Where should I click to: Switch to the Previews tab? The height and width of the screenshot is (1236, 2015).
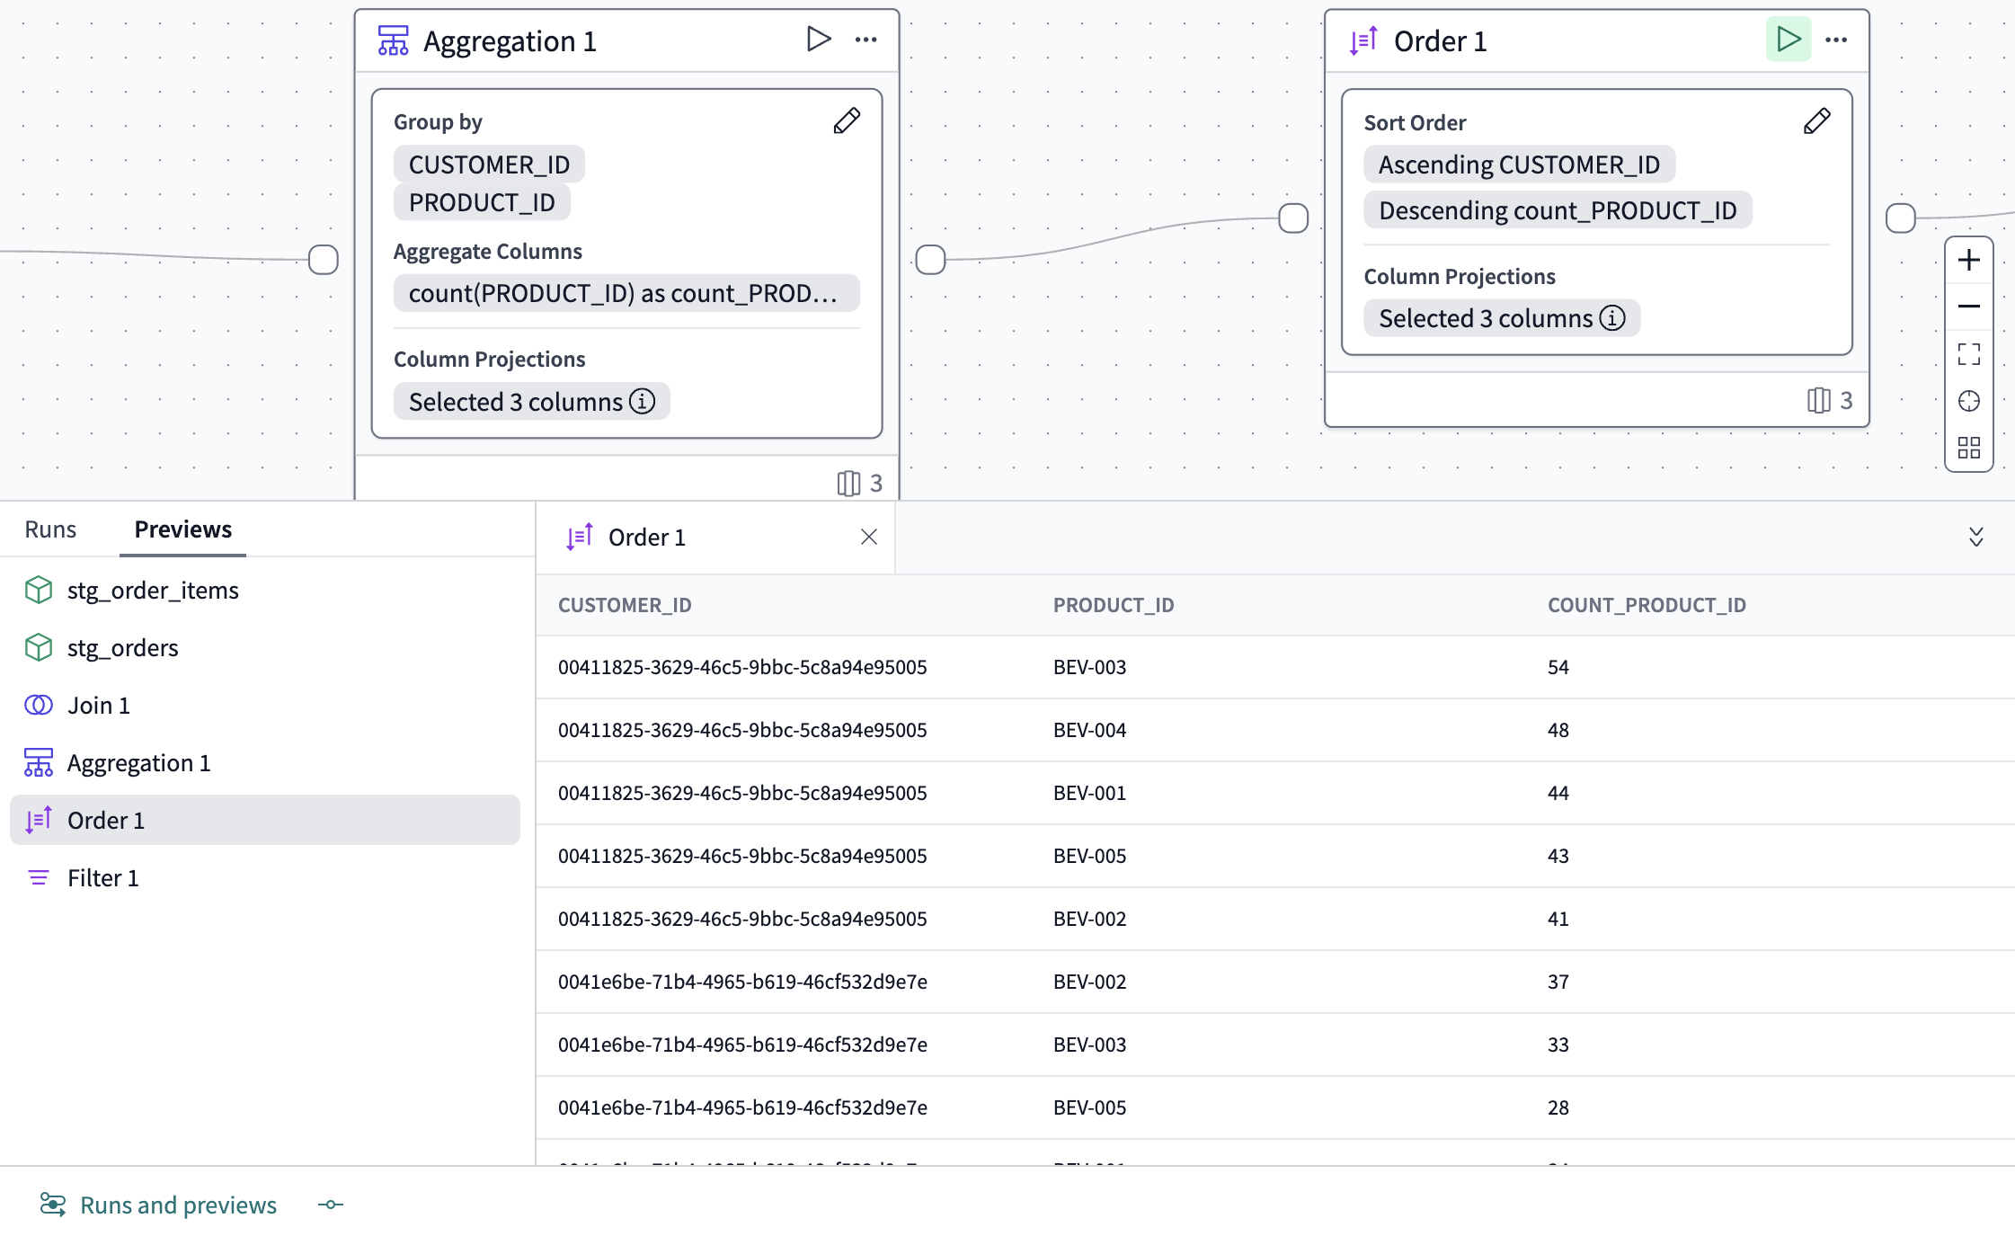182,529
